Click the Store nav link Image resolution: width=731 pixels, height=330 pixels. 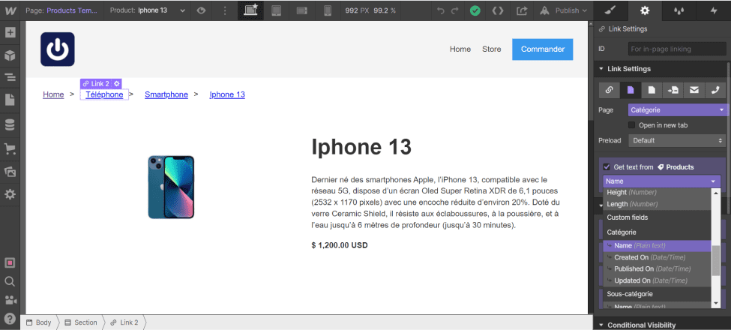pyautogui.click(x=491, y=49)
